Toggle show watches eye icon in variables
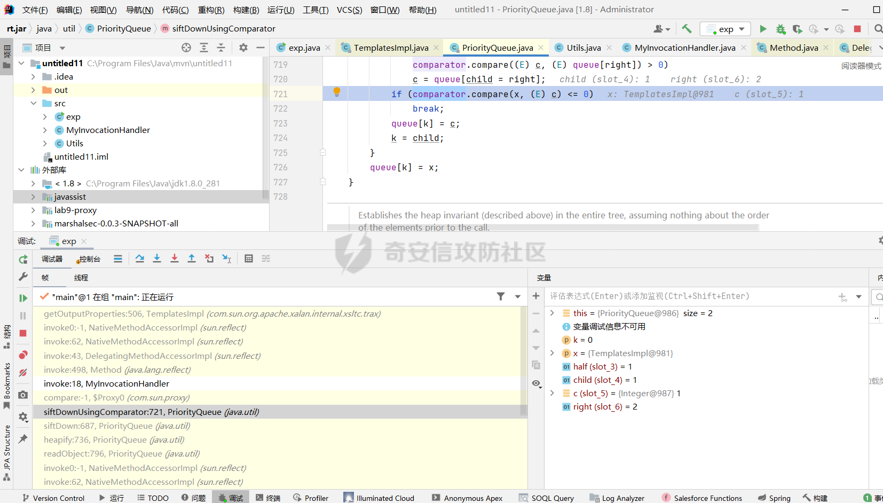Screen dimensions: 883x503 [537, 383]
